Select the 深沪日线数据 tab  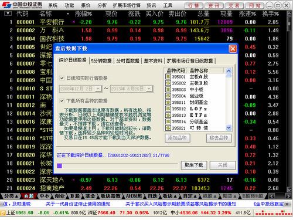73,60
